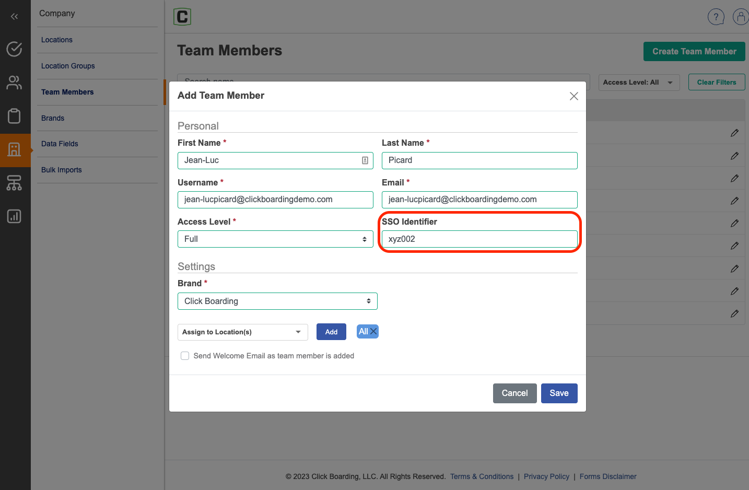This screenshot has height=490, width=749.
Task: Open the people icon in left sidebar
Action: 14,83
